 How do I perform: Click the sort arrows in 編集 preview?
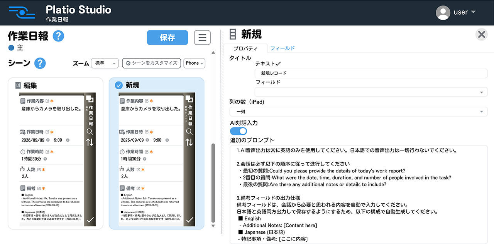[x=90, y=142]
